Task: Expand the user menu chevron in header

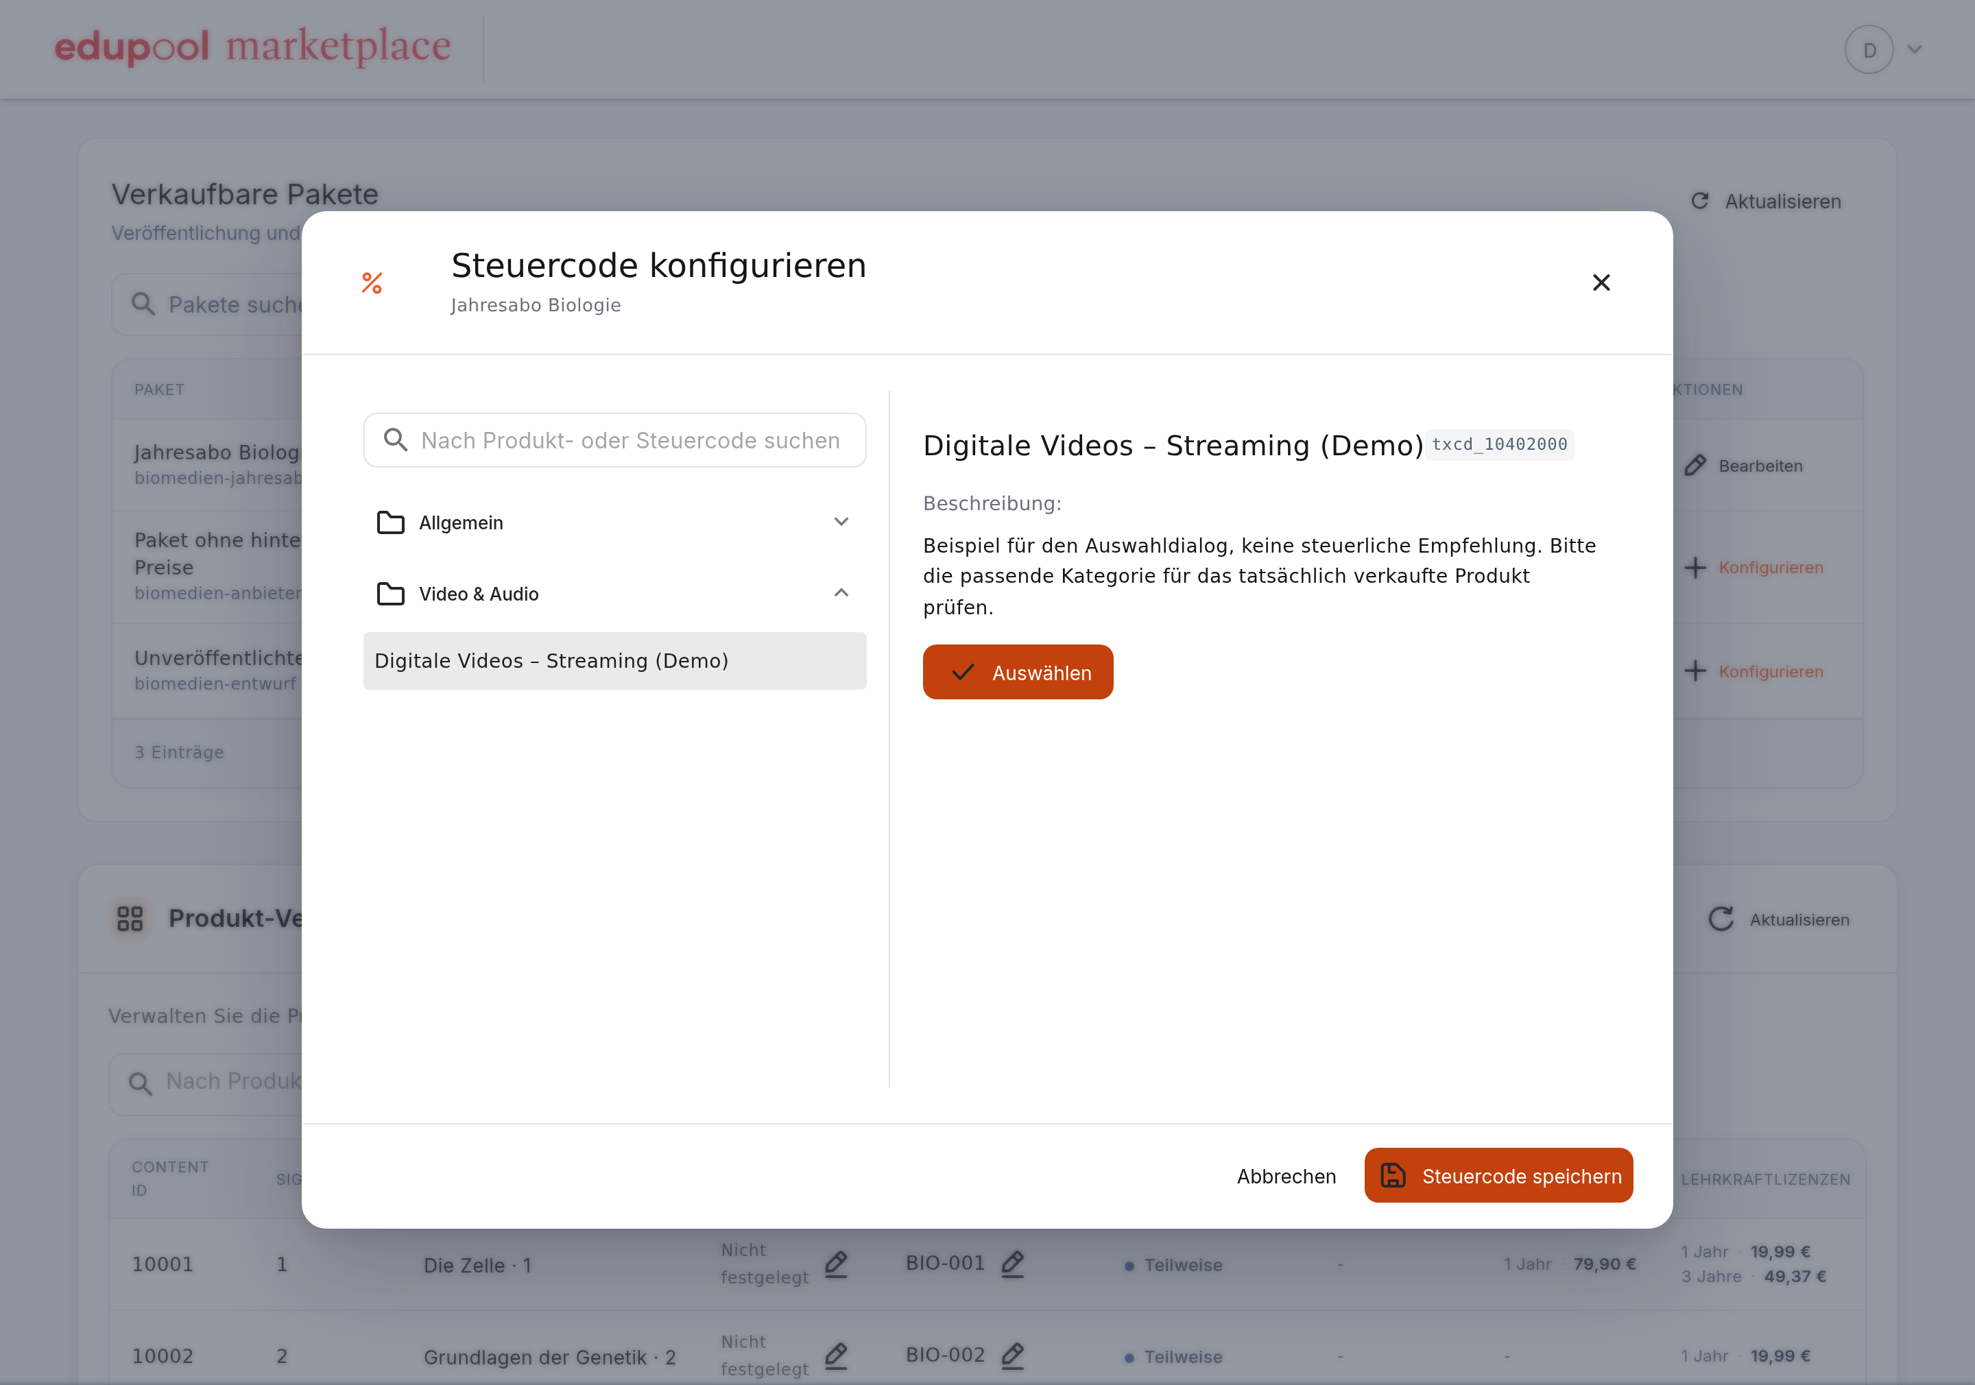Action: [x=1915, y=50]
